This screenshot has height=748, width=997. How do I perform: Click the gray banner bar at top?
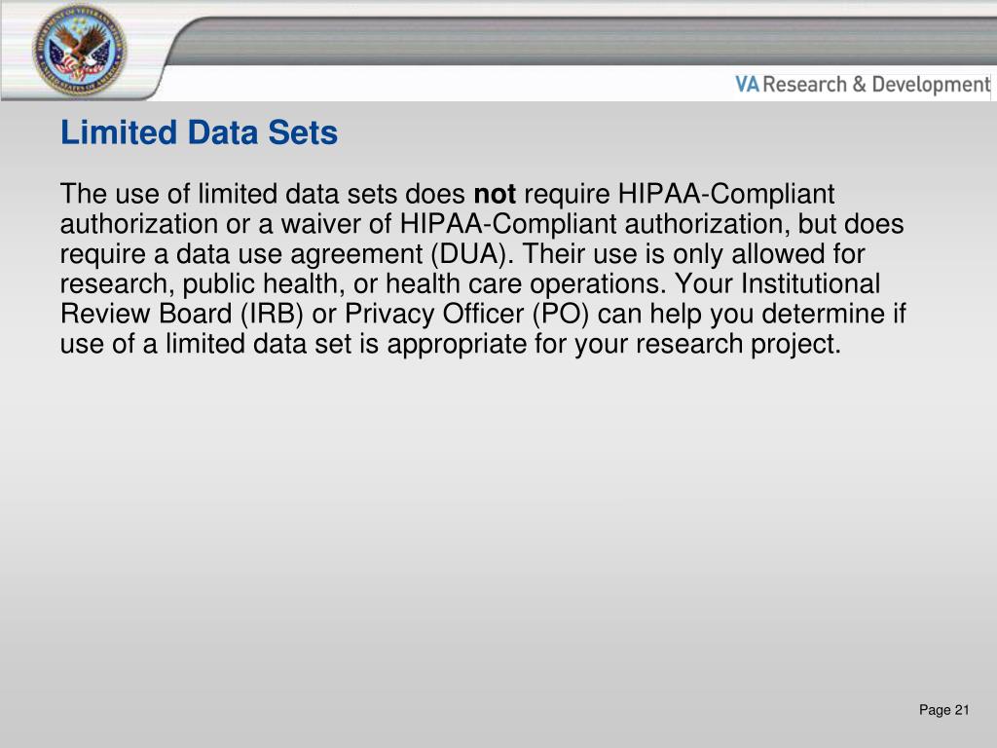(582, 41)
